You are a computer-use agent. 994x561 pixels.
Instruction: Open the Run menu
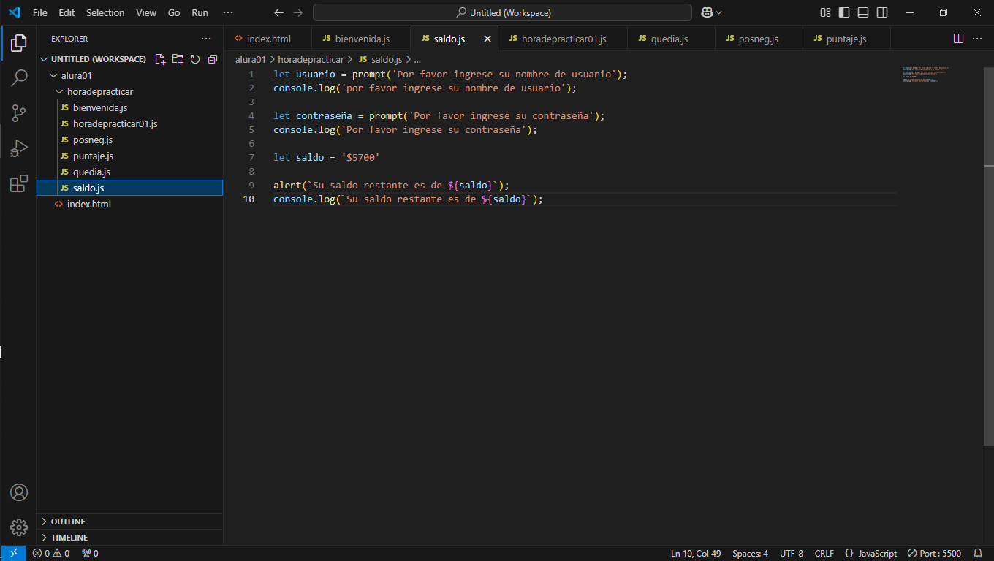[200, 12]
